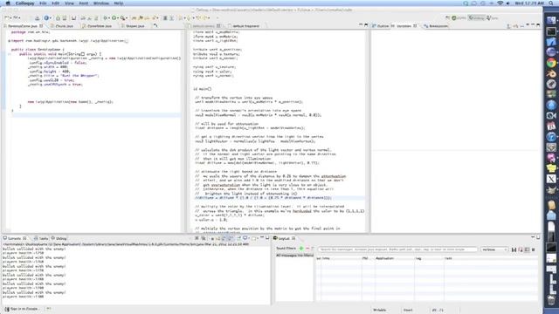The image size is (559, 314).
Task: Add a new LogCat filter with green plus
Action: [x=301, y=249]
